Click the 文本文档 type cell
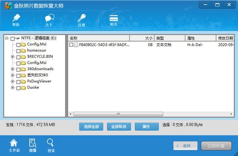The width and height of the screenshot is (238, 156). (x=164, y=45)
